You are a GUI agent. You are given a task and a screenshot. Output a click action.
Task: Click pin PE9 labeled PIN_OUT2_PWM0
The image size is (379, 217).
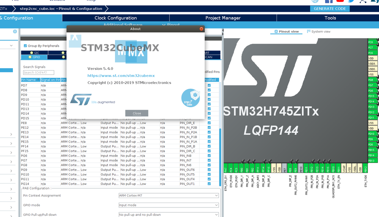point(296,168)
